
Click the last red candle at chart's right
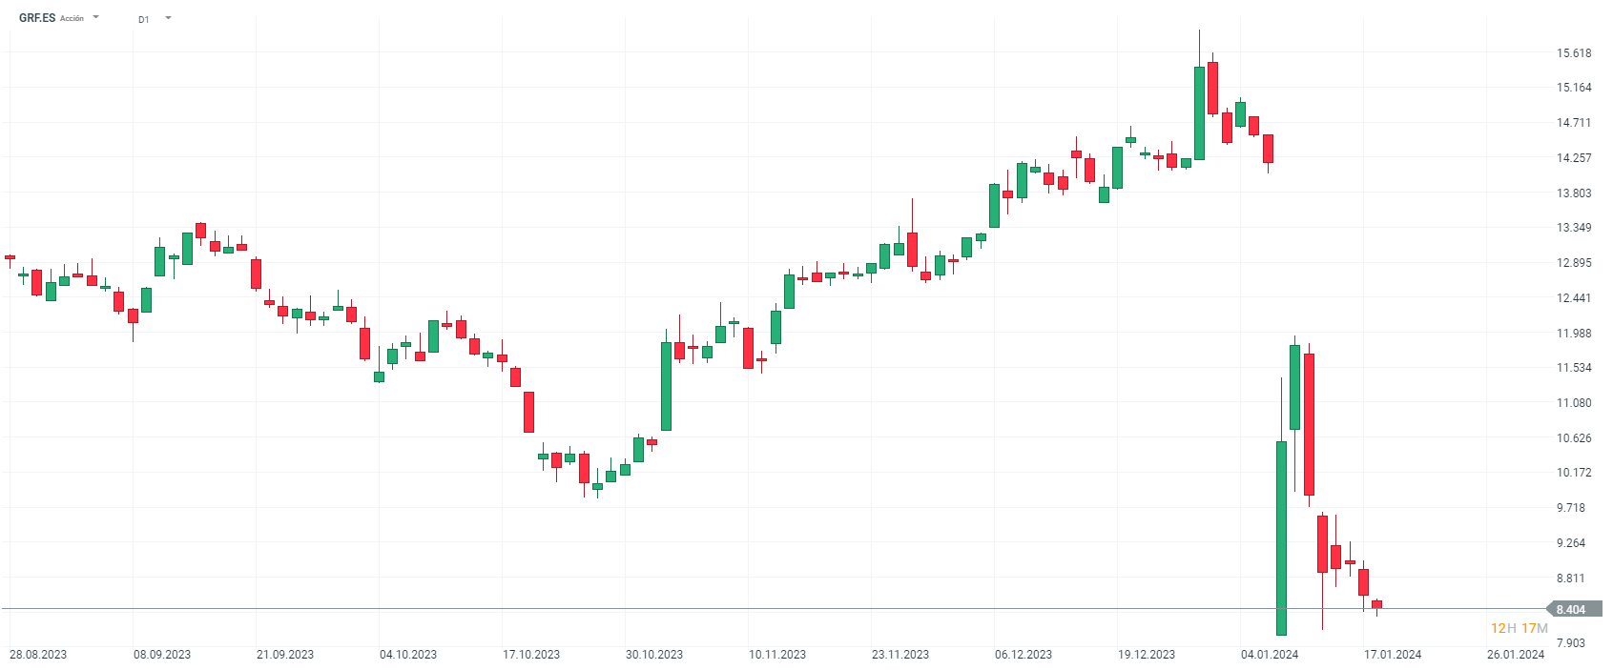(x=1376, y=604)
